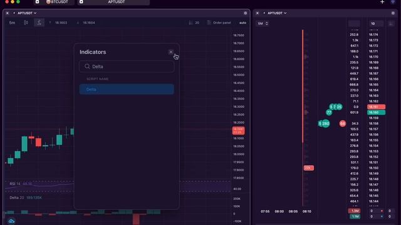Switch to the BTCUSDT tab
The width and height of the screenshot is (401, 225).
(x=55, y=2)
